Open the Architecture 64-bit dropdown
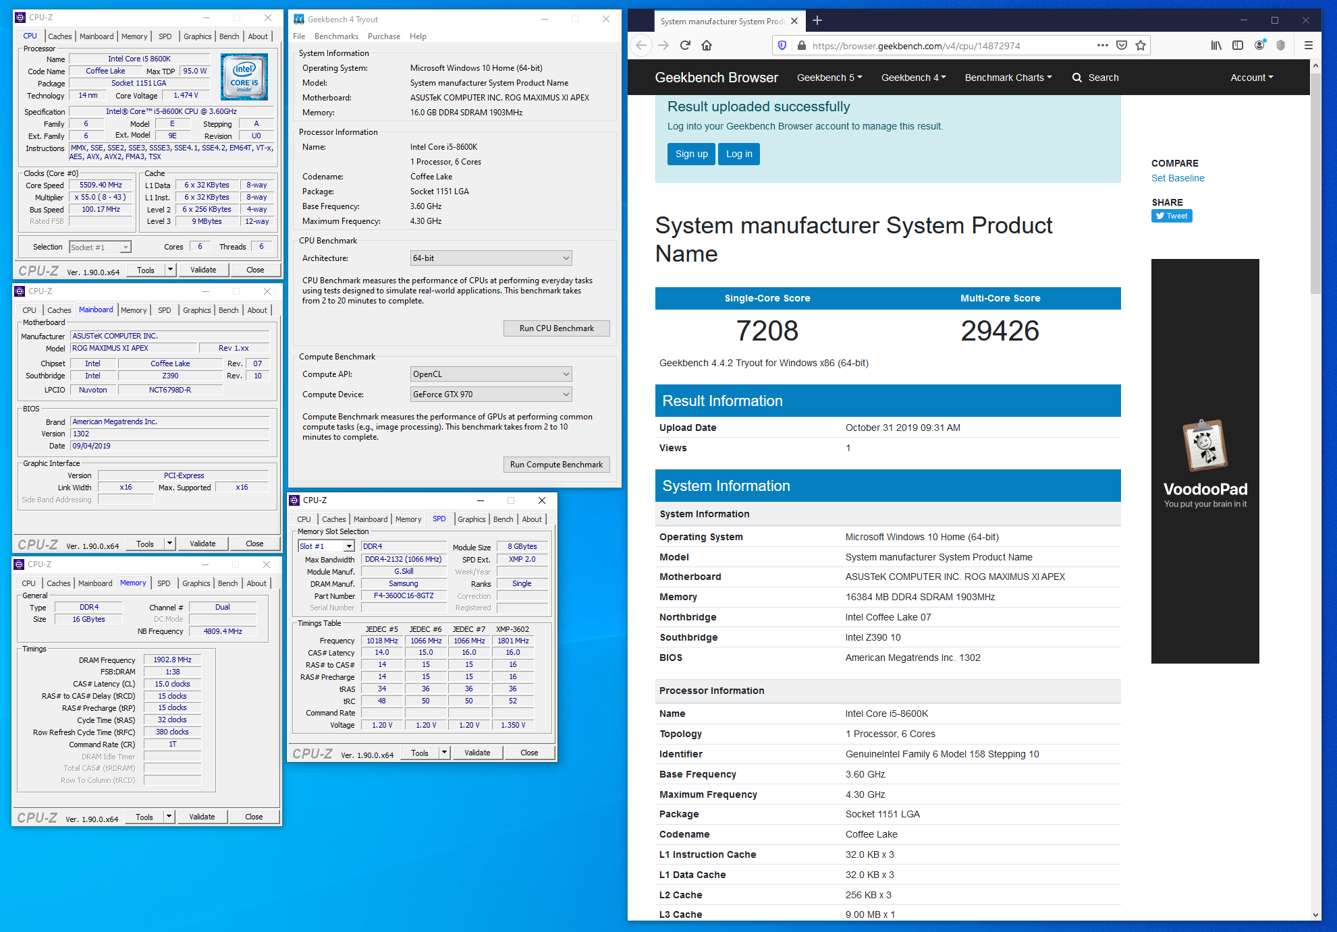Image resolution: width=1337 pixels, height=932 pixels. pyautogui.click(x=491, y=258)
